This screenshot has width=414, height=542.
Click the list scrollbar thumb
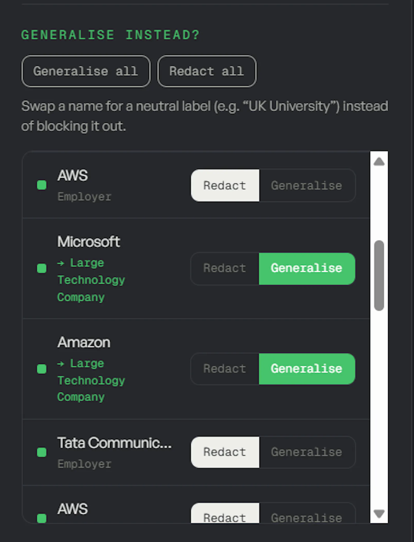tap(379, 275)
